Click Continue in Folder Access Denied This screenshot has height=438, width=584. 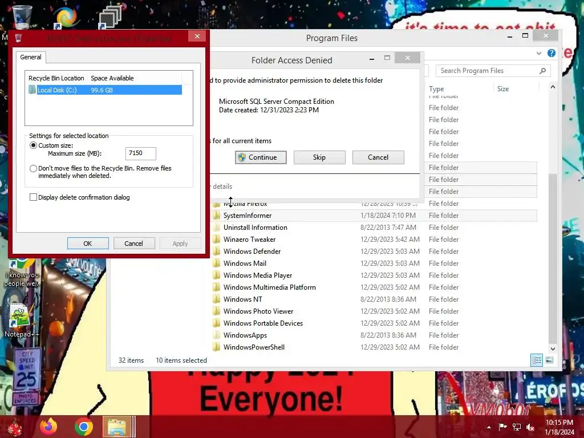click(261, 157)
